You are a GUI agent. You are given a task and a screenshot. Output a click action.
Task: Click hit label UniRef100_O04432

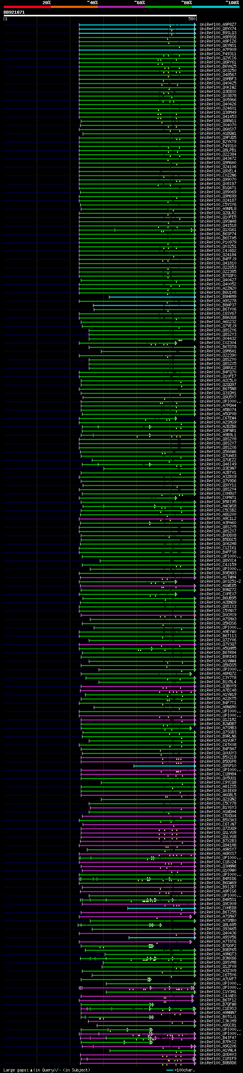click(218, 338)
